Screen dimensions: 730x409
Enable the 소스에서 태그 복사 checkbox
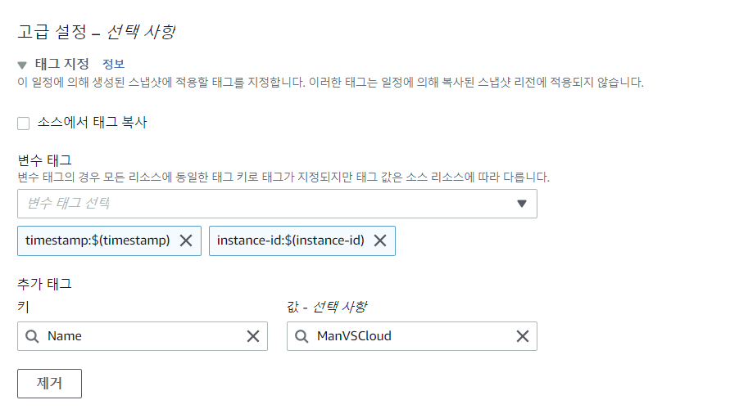click(23, 124)
